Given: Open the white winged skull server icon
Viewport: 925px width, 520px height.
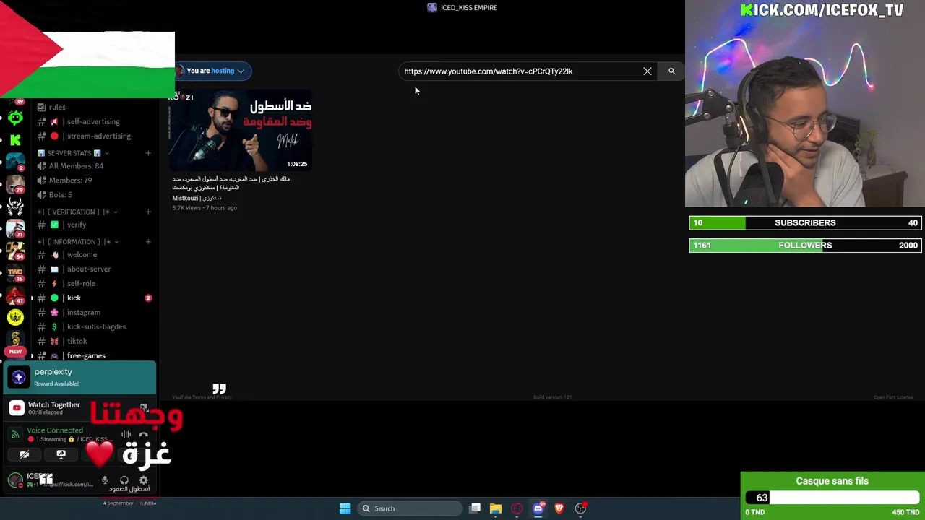Looking at the screenshot, I should pos(15,207).
